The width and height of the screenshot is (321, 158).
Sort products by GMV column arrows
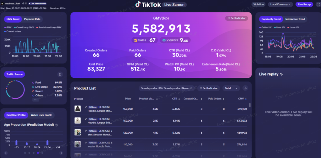coord(246,99)
